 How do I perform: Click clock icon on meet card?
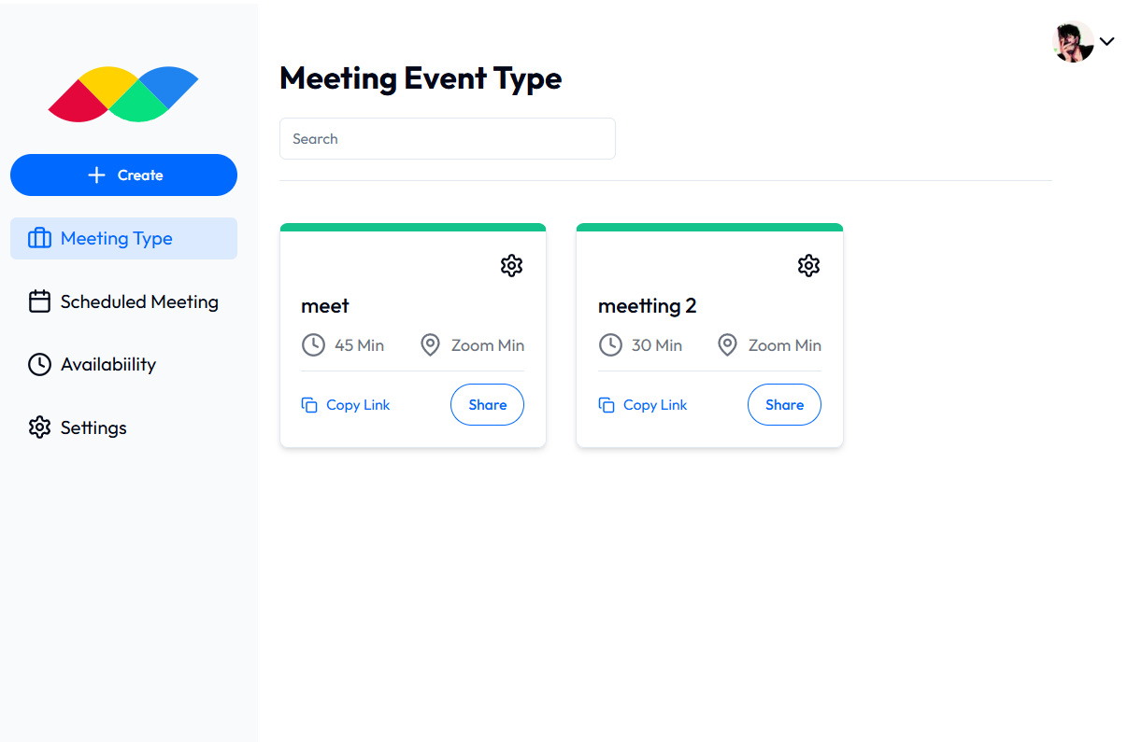pyautogui.click(x=313, y=345)
